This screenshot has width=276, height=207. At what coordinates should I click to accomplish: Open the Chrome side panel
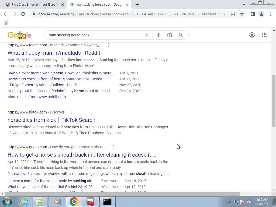[x=253, y=14]
